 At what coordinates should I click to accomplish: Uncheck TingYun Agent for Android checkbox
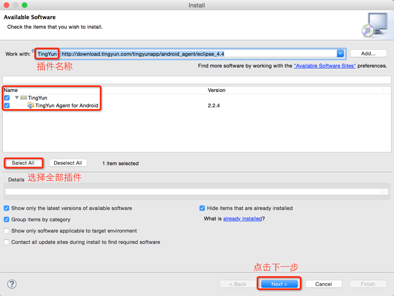click(7, 106)
